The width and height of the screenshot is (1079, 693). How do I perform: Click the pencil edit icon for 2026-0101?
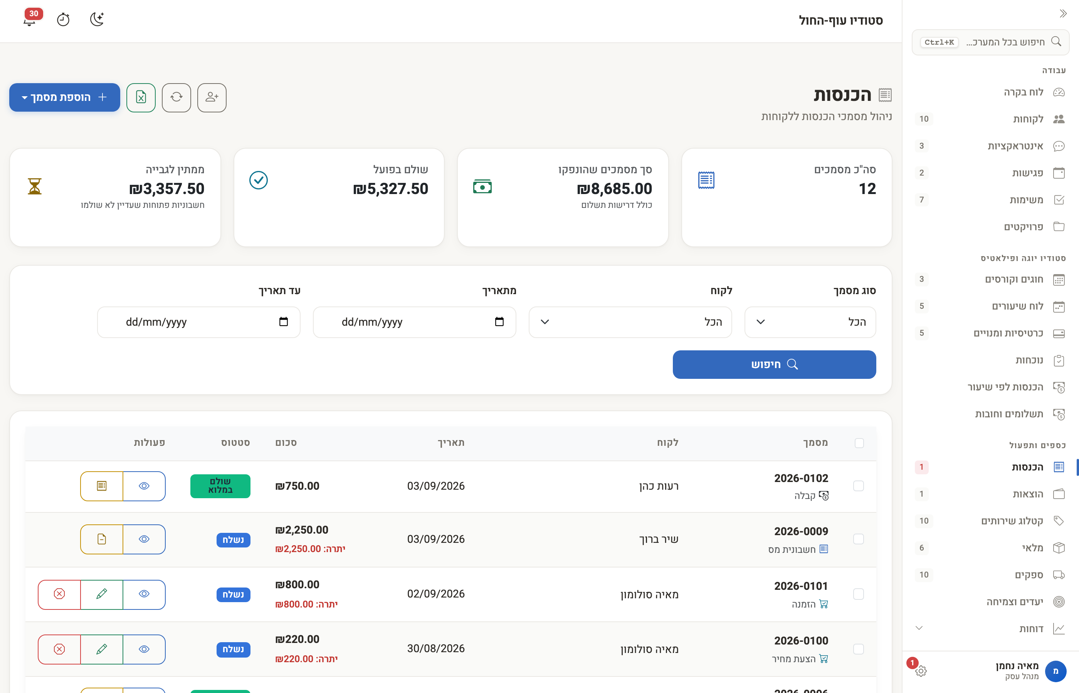(x=102, y=594)
